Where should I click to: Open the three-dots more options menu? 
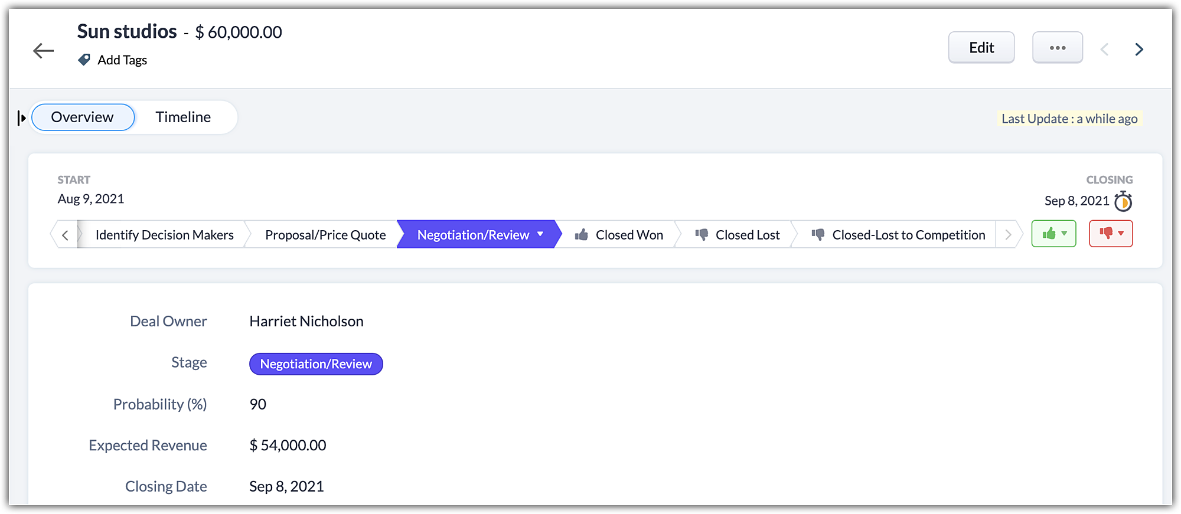click(1057, 48)
